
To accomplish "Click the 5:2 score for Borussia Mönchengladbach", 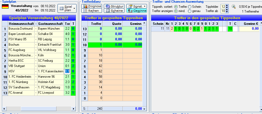I will 67,55.
